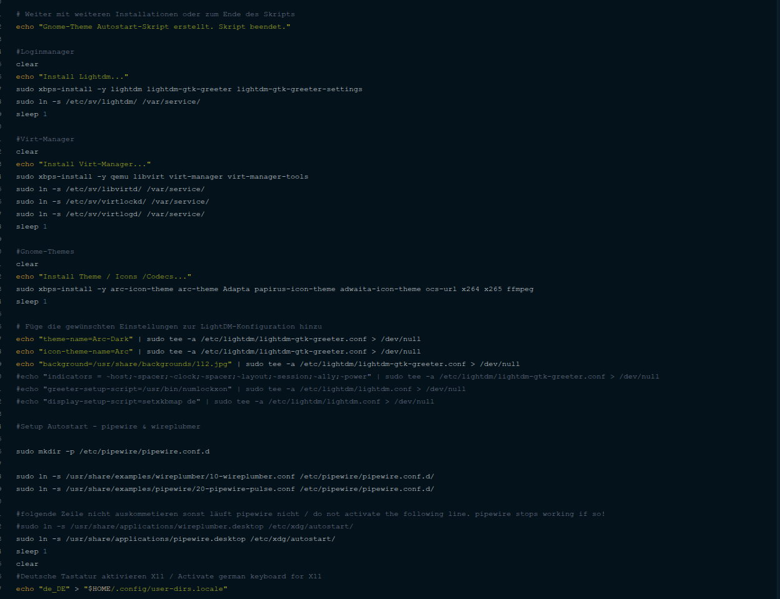Click the xbps-install lightdm-gtk-greeter command line
The image size is (780, 599).
(189, 89)
